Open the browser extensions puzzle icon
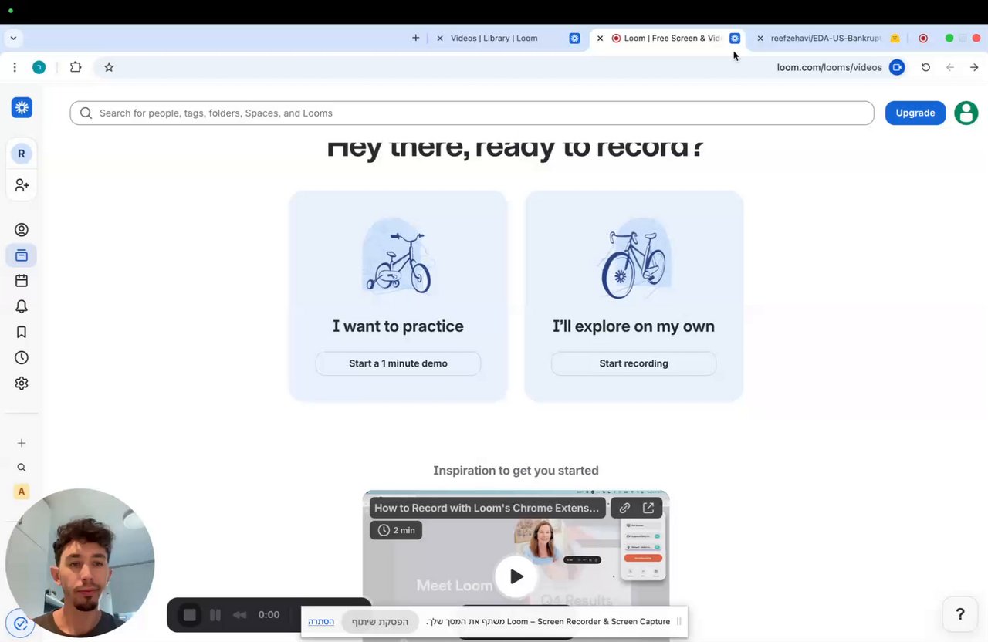 [76, 67]
